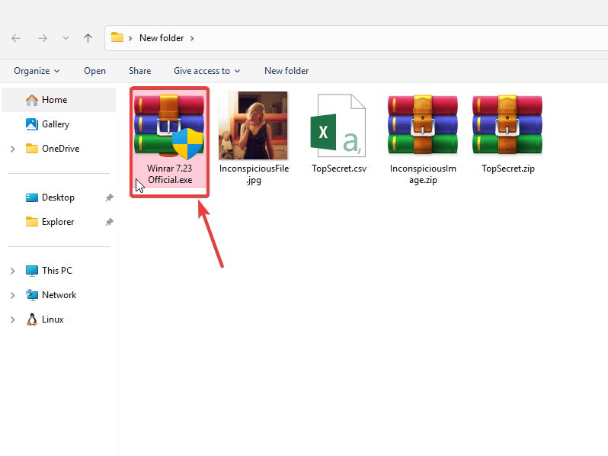Click New folder in the address breadcrumb

click(162, 38)
